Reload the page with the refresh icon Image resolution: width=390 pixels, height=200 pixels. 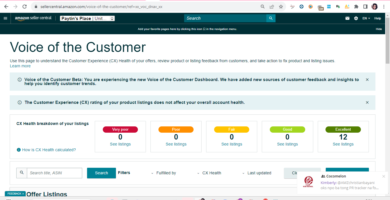pos(25,7)
